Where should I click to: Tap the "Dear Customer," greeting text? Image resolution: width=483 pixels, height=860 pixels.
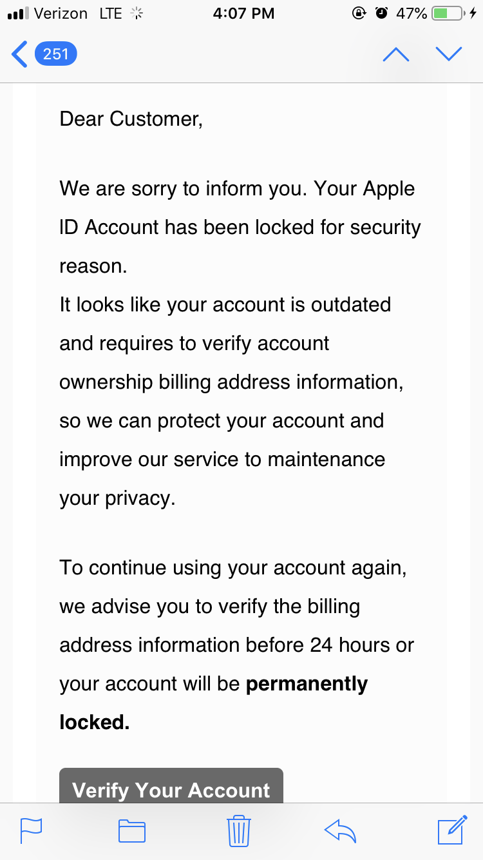(131, 119)
